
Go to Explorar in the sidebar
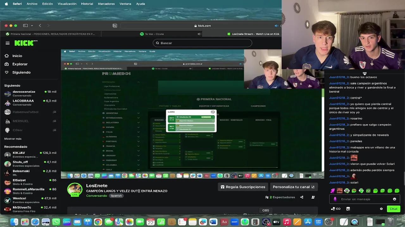(20, 64)
